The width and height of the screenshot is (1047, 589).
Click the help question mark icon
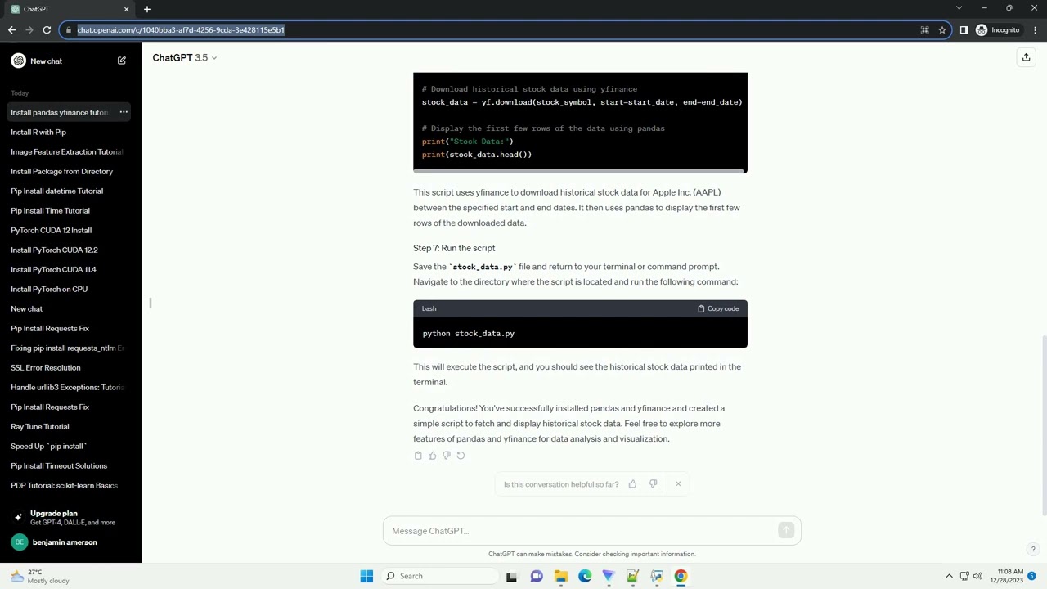coord(1033,550)
